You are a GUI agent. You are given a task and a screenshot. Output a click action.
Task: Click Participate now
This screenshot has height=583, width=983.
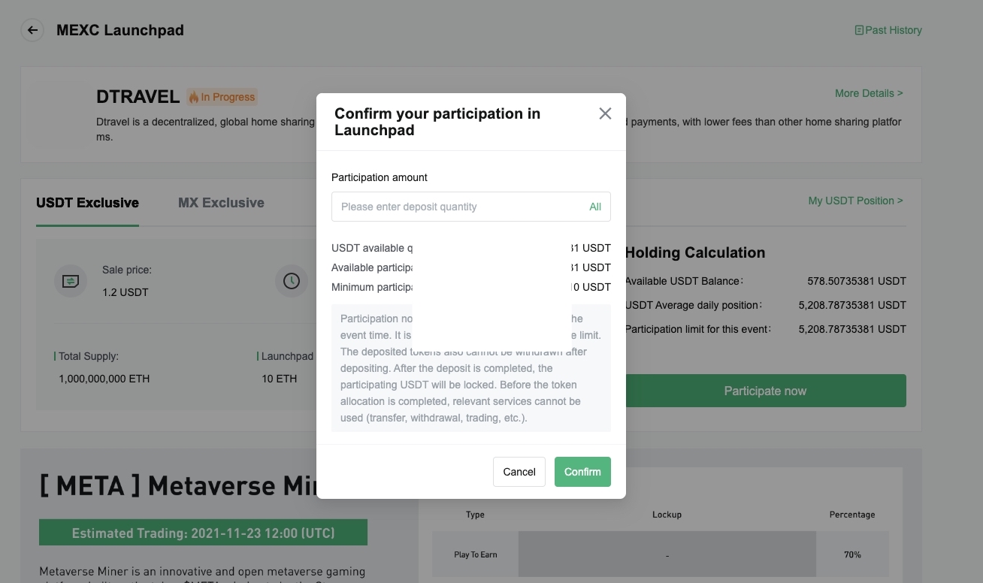[x=764, y=391]
